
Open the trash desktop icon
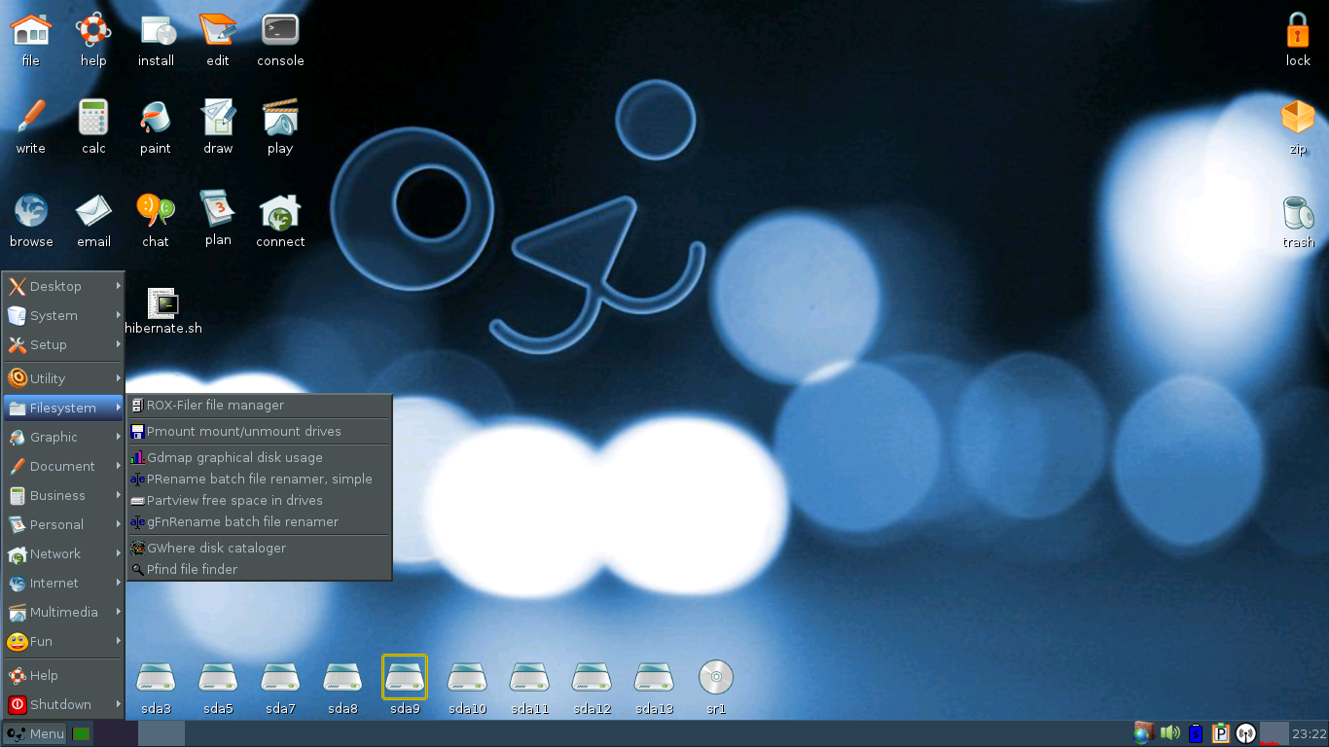pyautogui.click(x=1298, y=212)
